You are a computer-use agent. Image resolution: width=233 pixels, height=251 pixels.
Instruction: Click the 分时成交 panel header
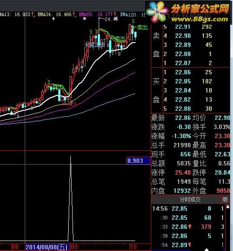point(190,199)
